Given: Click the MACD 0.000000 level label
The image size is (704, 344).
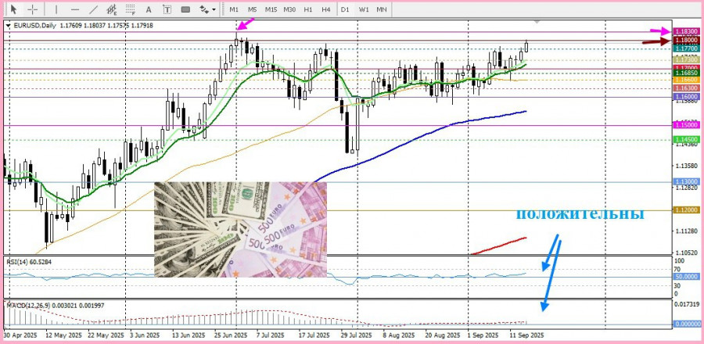Looking at the screenshot, I should tap(685, 324).
